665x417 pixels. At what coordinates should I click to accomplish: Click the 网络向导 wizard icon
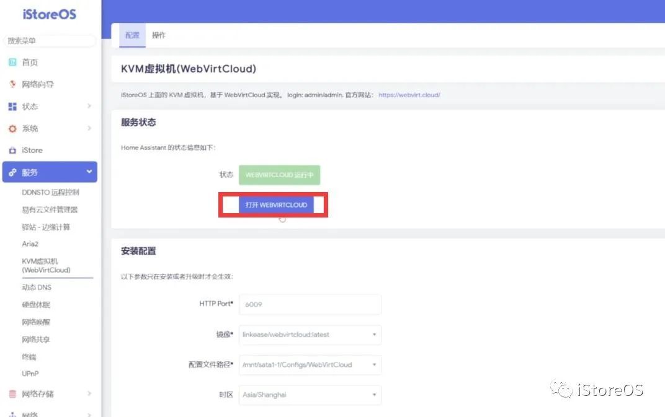pos(12,84)
